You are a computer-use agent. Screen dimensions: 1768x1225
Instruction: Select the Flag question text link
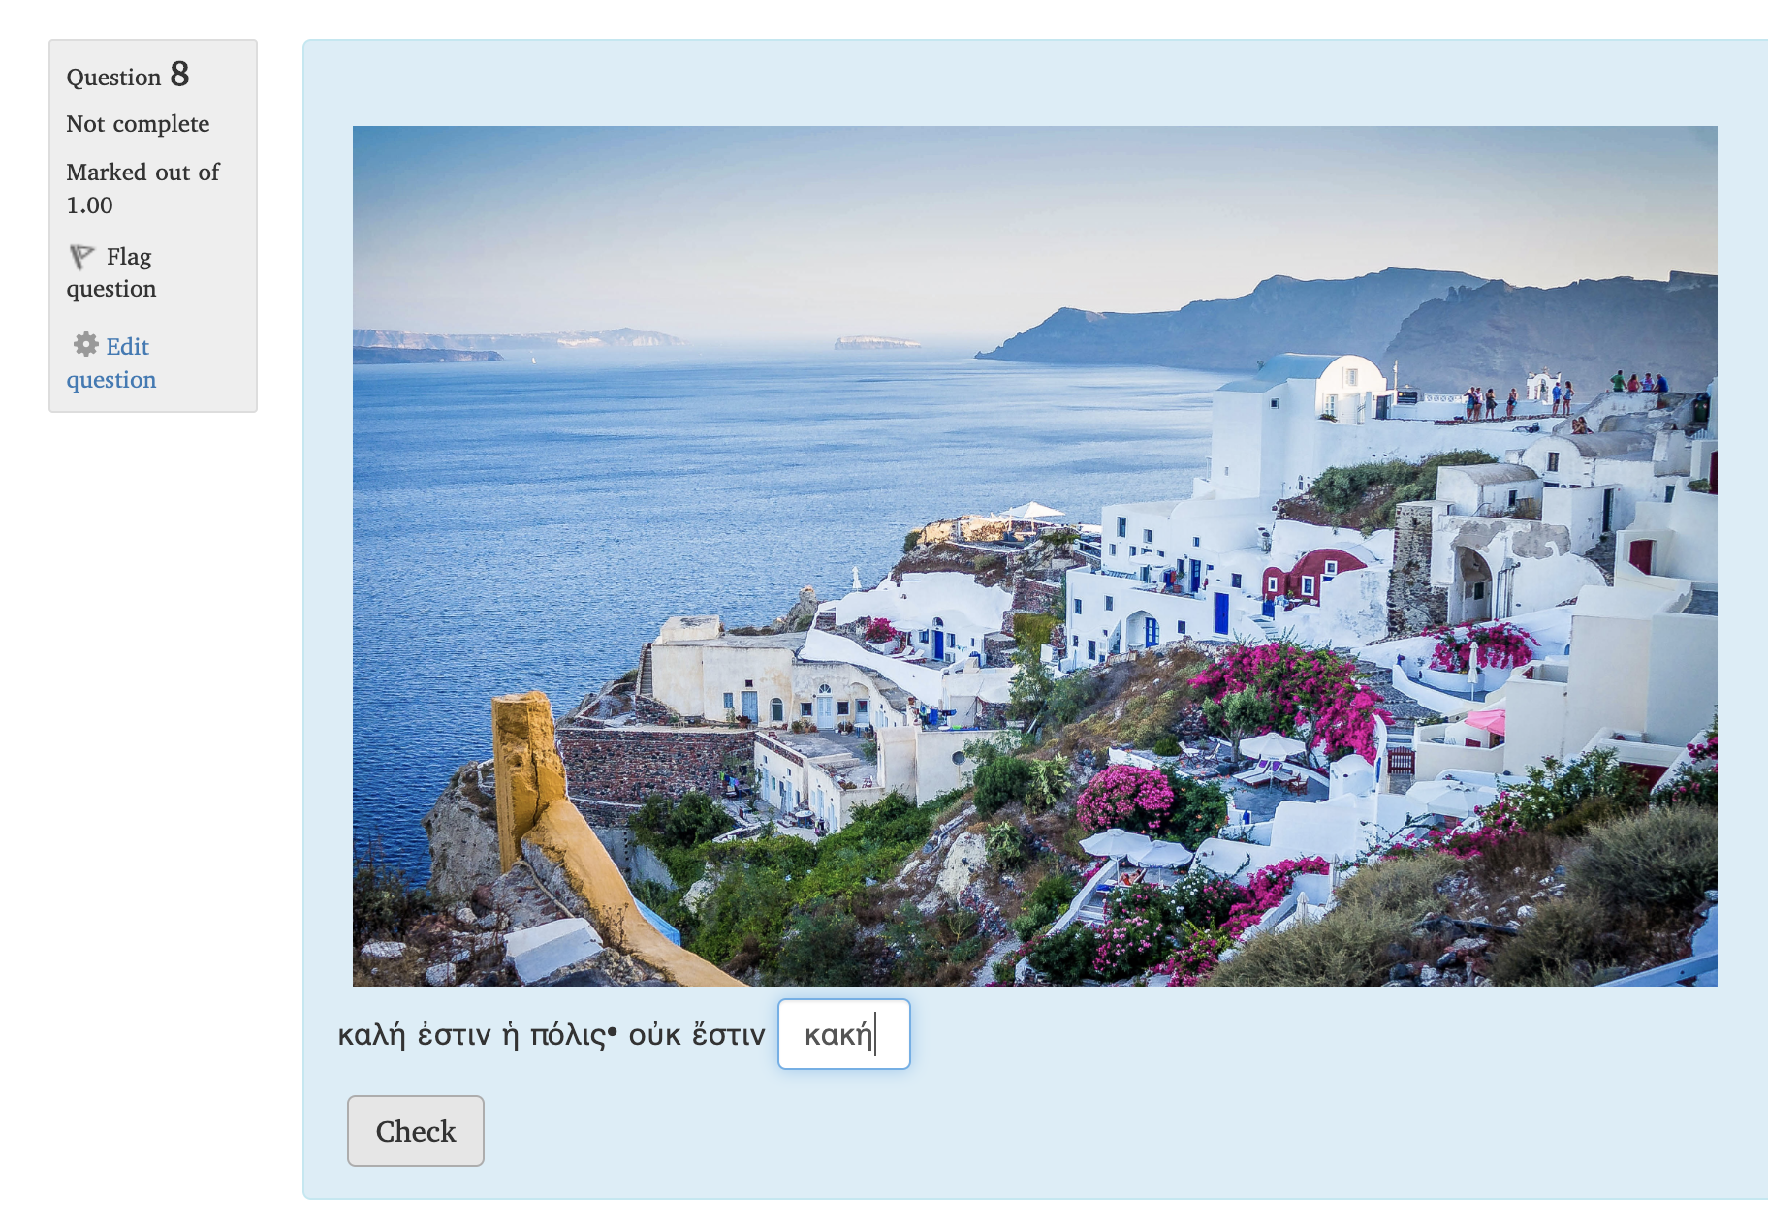click(110, 272)
